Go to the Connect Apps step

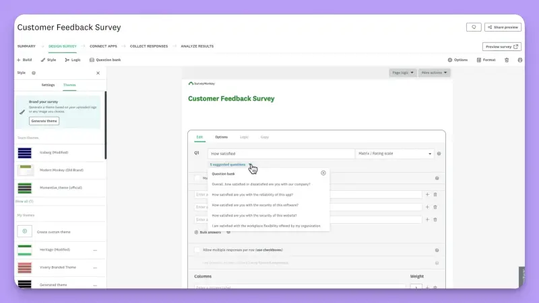click(x=104, y=46)
